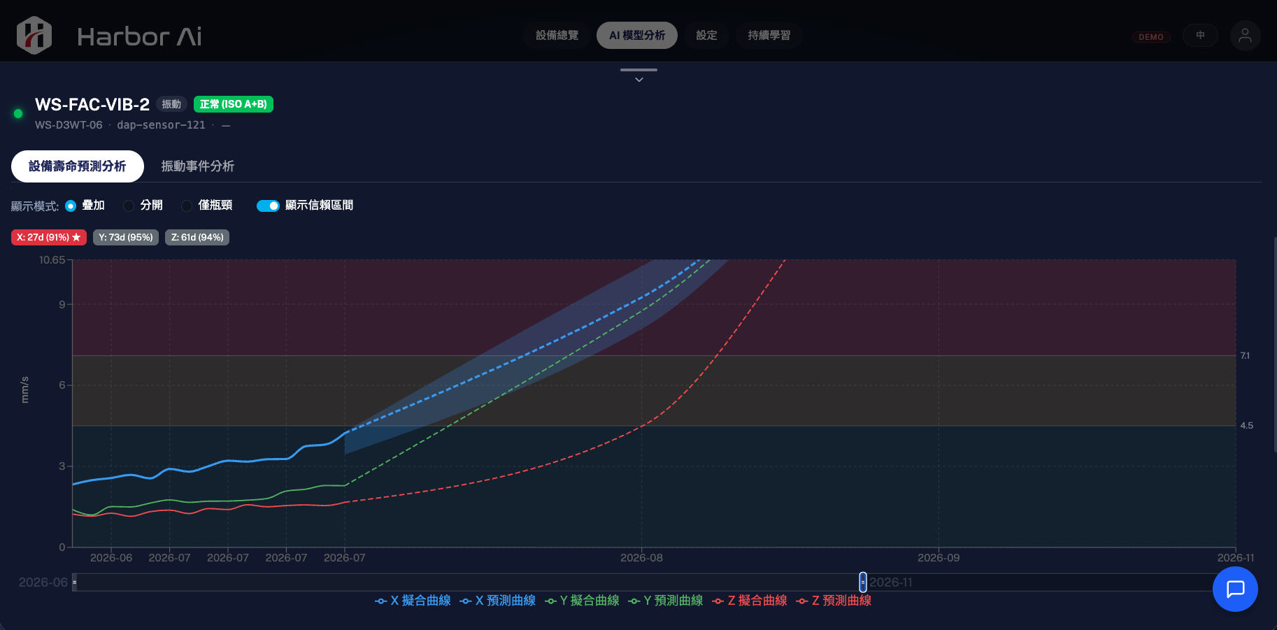
Task: Click the 正常 (ISO A+B) status badge
Action: [234, 104]
